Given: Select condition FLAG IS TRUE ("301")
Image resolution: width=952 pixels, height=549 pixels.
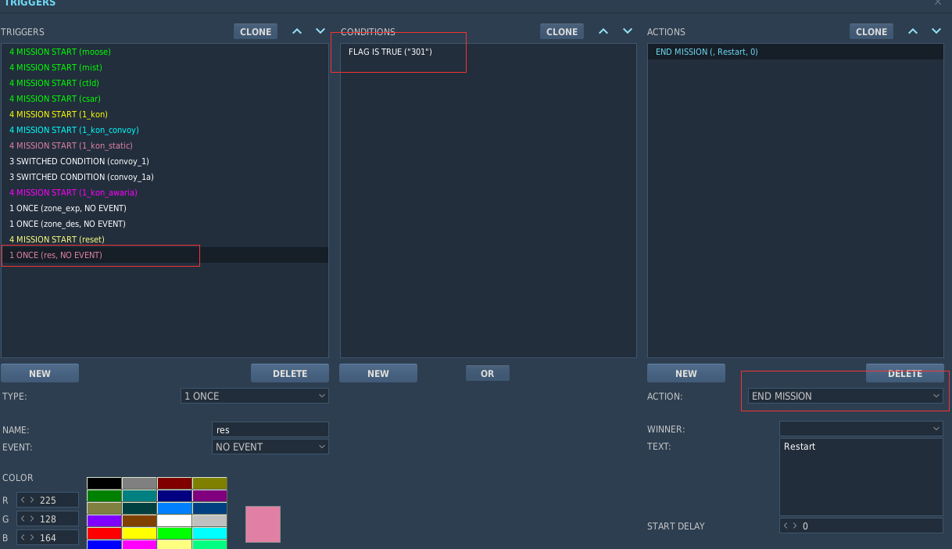Looking at the screenshot, I should pyautogui.click(x=489, y=52).
